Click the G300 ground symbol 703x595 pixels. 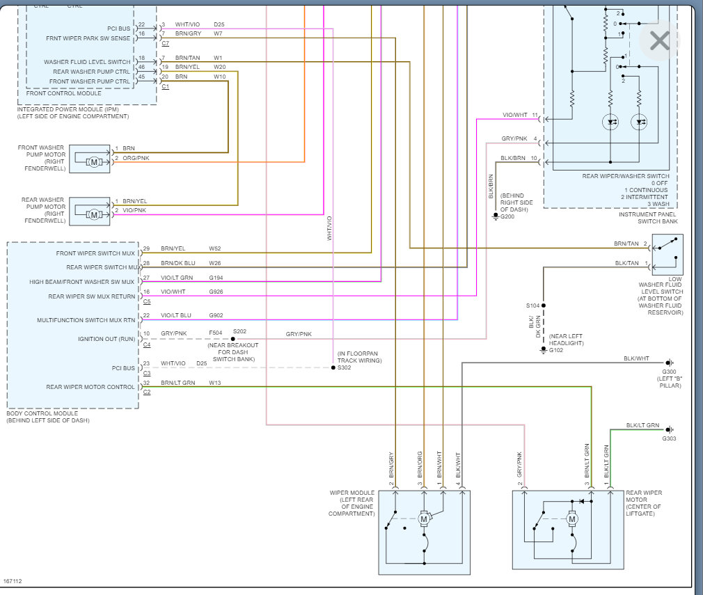pos(670,363)
